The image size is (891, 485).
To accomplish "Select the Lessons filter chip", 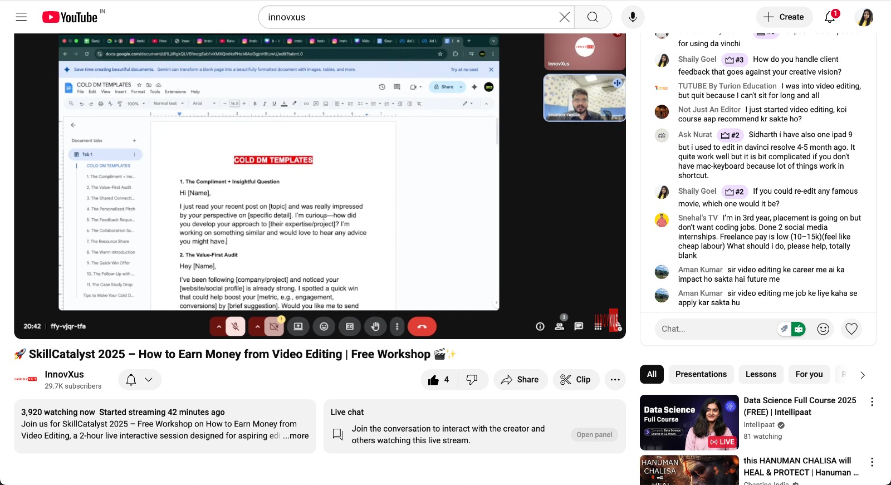I will [761, 374].
